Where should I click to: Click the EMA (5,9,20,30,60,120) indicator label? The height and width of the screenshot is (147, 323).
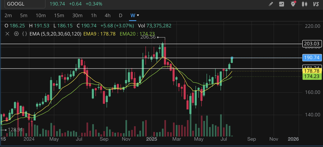pos(55,34)
